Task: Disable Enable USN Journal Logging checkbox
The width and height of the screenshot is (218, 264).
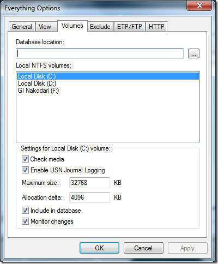Action: [x=25, y=170]
